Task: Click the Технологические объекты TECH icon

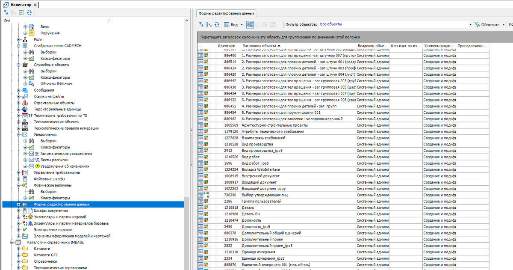Action: (25, 122)
